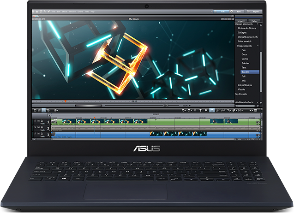Open the Title editor T icon
The width and height of the screenshot is (294, 213).
coord(200,110)
